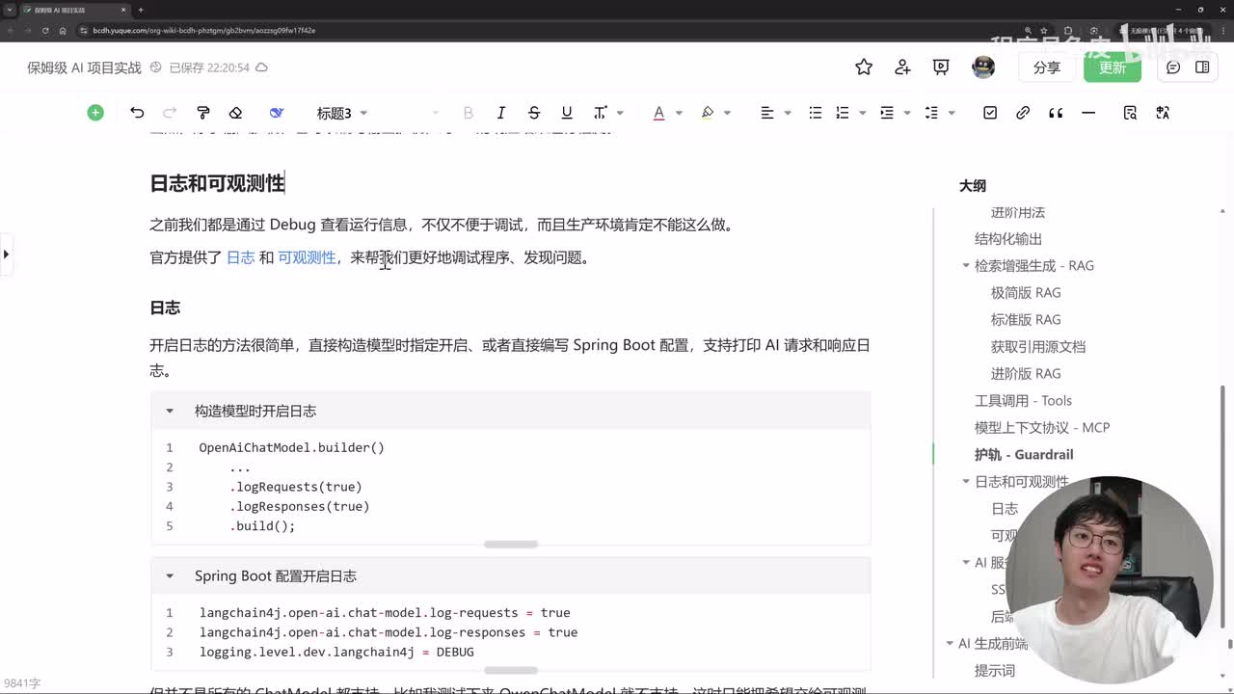Select 结构化输出 in the outline
The height and width of the screenshot is (694, 1234).
(x=1008, y=238)
